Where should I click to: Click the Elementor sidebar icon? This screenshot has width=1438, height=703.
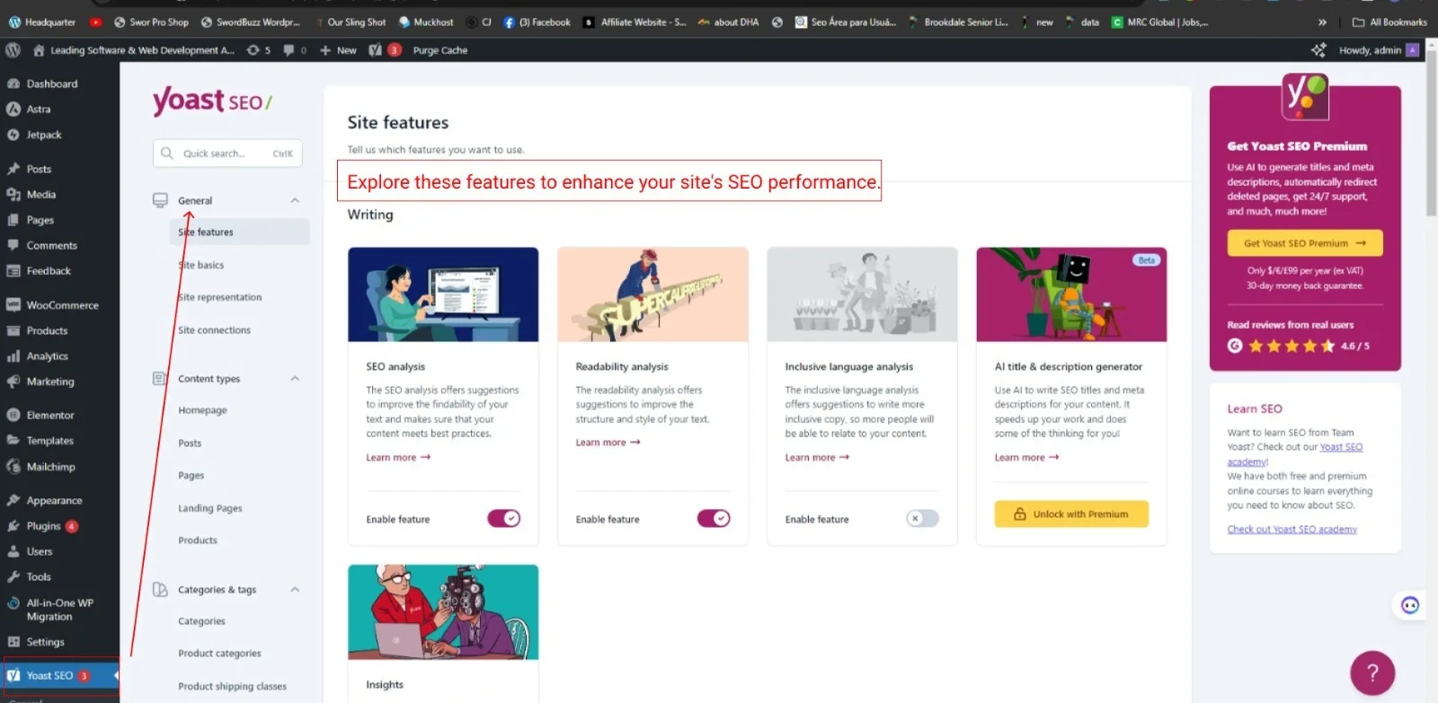click(13, 415)
